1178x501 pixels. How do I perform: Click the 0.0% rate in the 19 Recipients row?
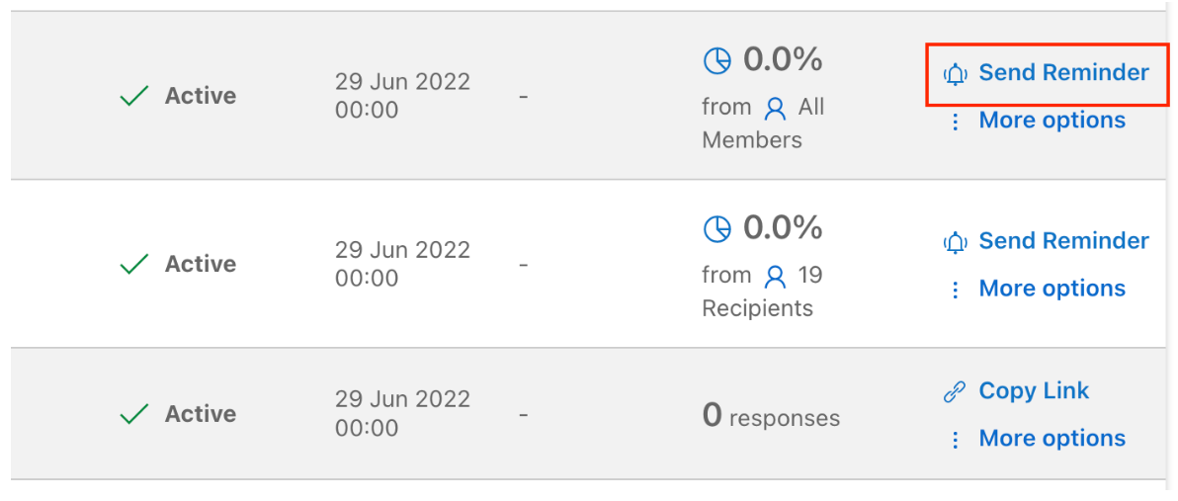(783, 227)
